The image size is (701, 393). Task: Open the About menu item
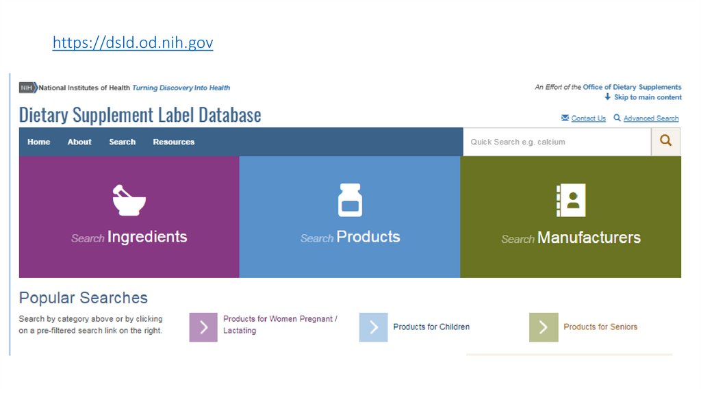pos(79,142)
